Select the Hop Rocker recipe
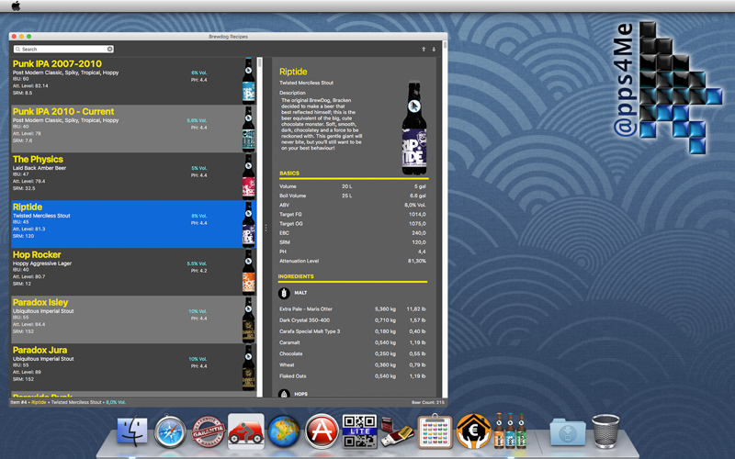The width and height of the screenshot is (735, 459). [x=133, y=272]
